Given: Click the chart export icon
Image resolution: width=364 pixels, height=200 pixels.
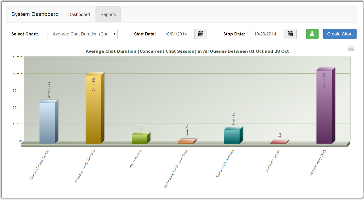Looking at the screenshot, I should pos(350,48).
